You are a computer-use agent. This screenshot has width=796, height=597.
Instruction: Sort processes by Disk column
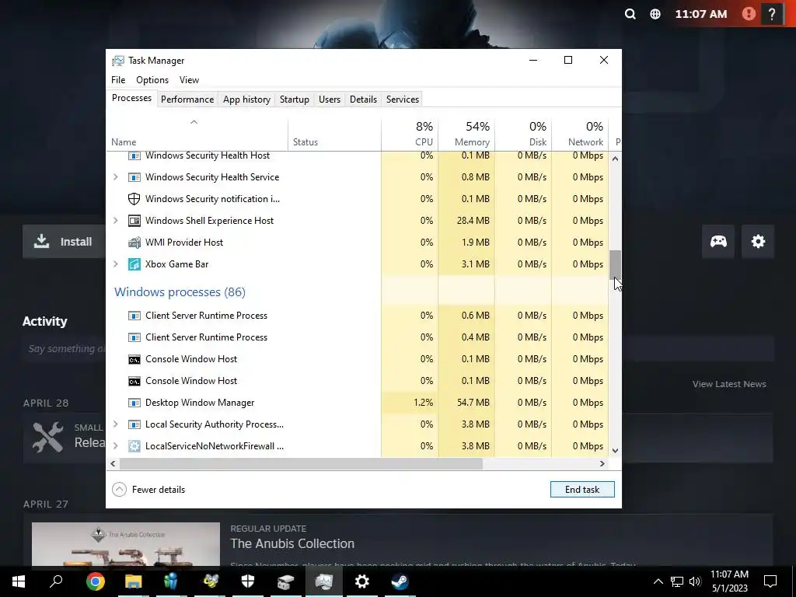[523, 134]
